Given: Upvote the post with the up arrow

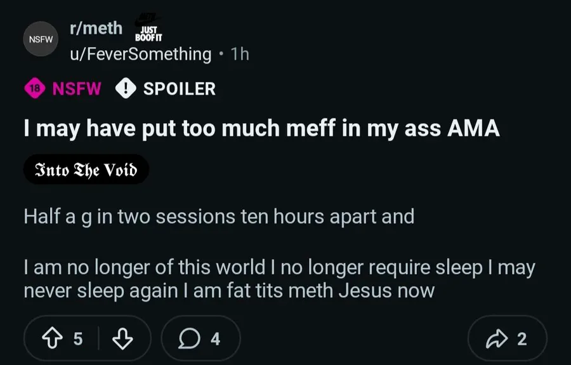Looking at the screenshot, I should tap(53, 339).
